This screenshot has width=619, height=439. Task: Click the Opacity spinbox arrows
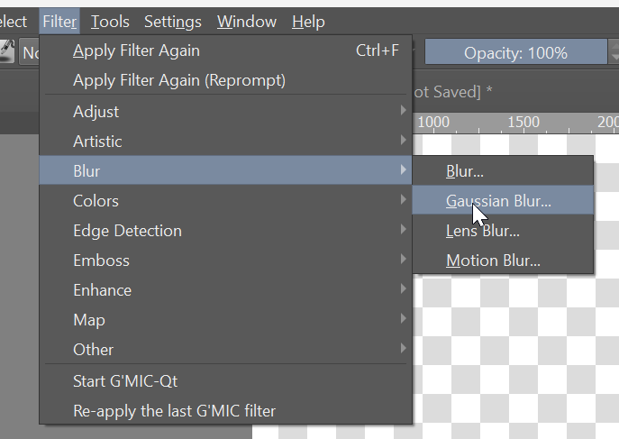click(x=614, y=53)
